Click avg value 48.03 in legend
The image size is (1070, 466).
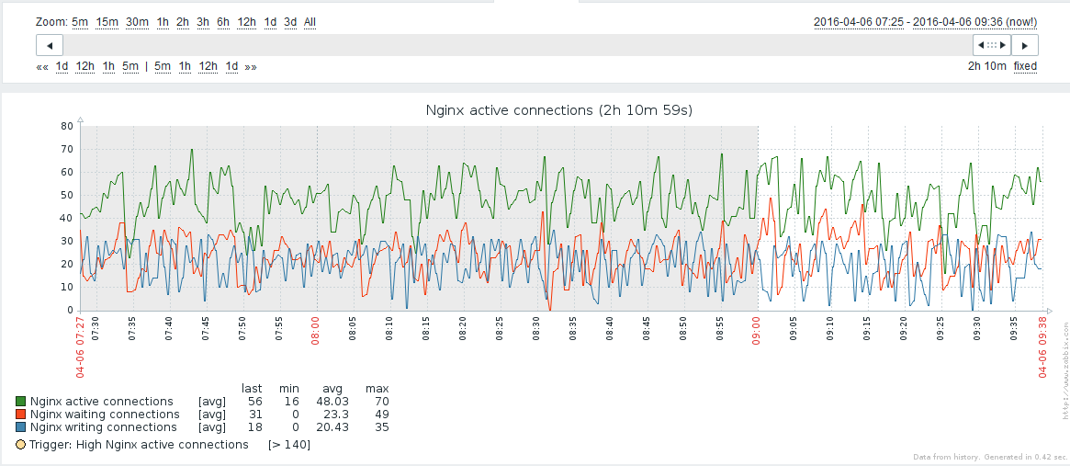tap(334, 401)
